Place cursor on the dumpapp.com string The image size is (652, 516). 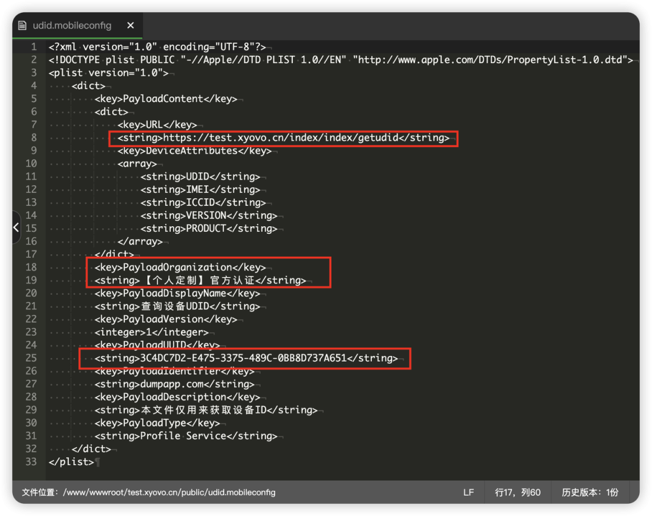tap(174, 384)
